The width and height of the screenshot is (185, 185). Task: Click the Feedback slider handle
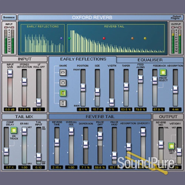click(x=155, y=80)
